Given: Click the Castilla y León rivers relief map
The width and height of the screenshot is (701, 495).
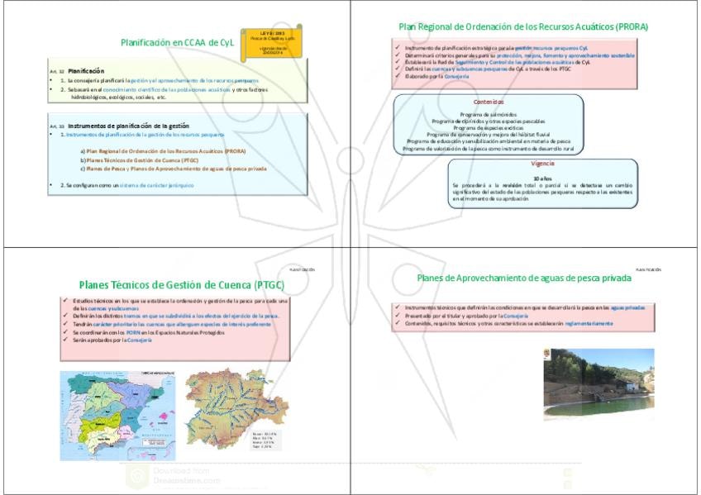Looking at the screenshot, I should 237,408.
